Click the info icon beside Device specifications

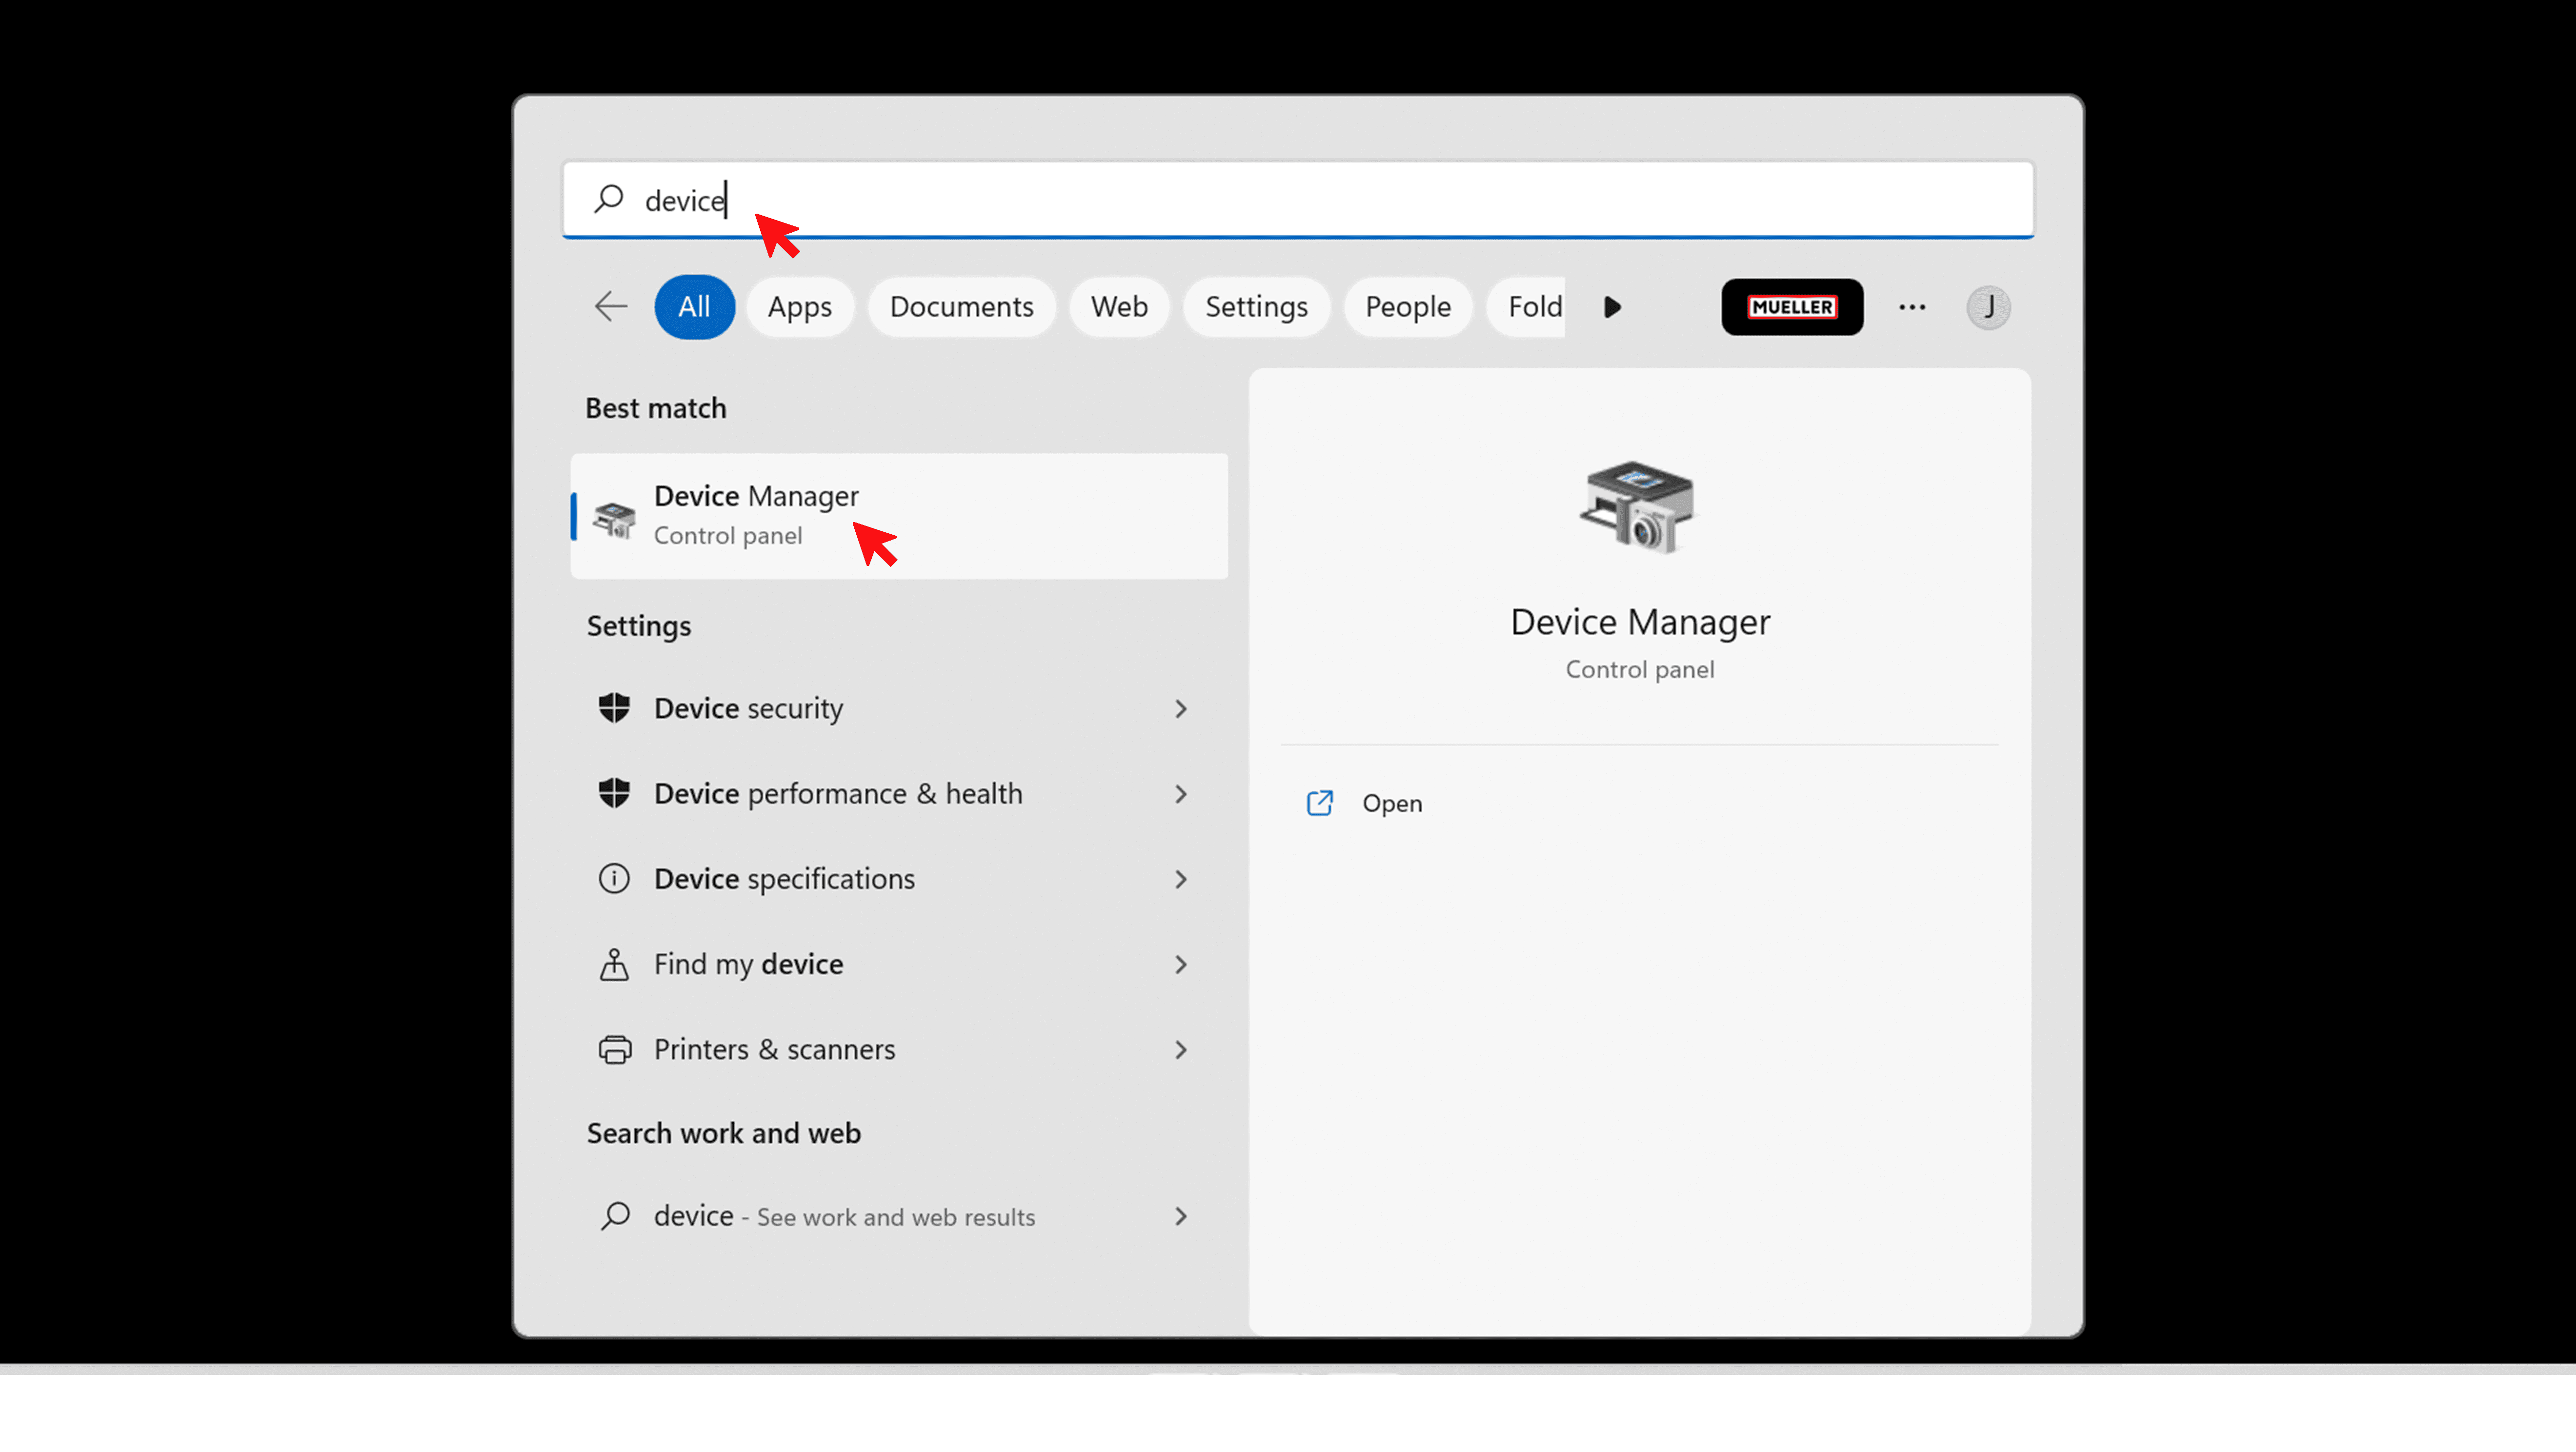[614, 878]
